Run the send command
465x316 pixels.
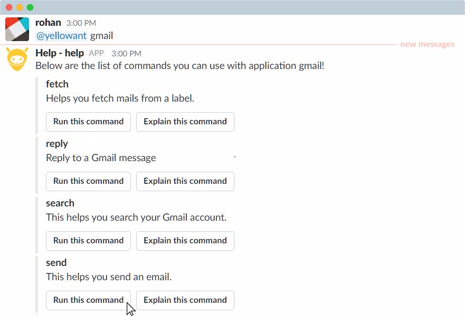tap(88, 300)
